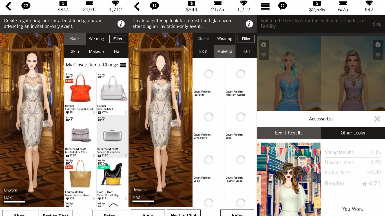Screen dimensions: 385x216
Task: Choose the Lime Pastel makeup
Action: pos(209,122)
